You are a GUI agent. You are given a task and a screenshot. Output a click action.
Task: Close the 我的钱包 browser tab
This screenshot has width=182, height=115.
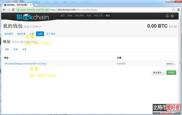pos(31,5)
